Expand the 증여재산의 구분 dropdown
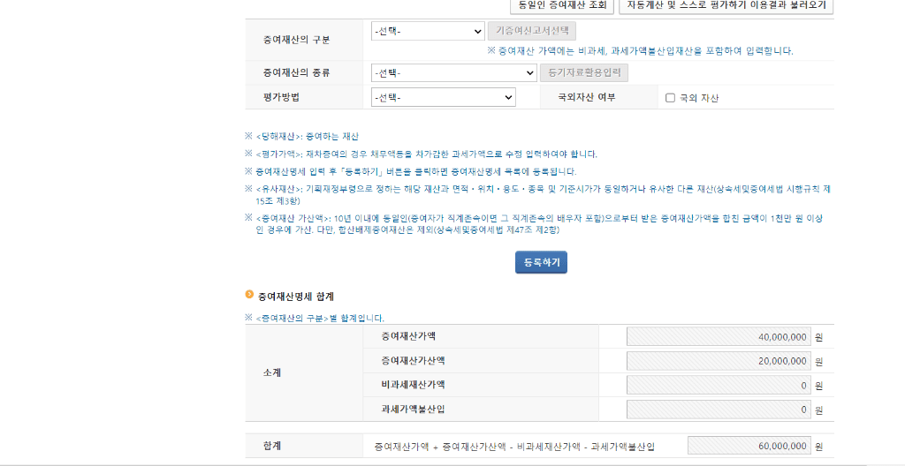905x466 pixels. coord(428,32)
